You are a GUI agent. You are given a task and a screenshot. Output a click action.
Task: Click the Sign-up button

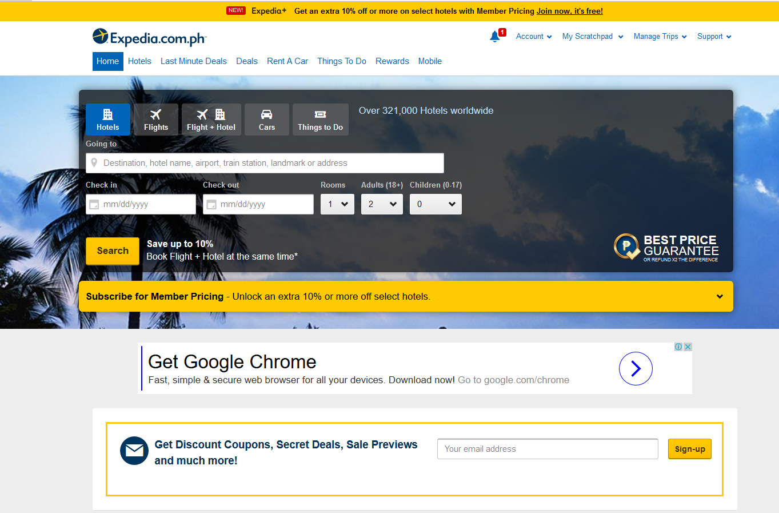pos(690,449)
